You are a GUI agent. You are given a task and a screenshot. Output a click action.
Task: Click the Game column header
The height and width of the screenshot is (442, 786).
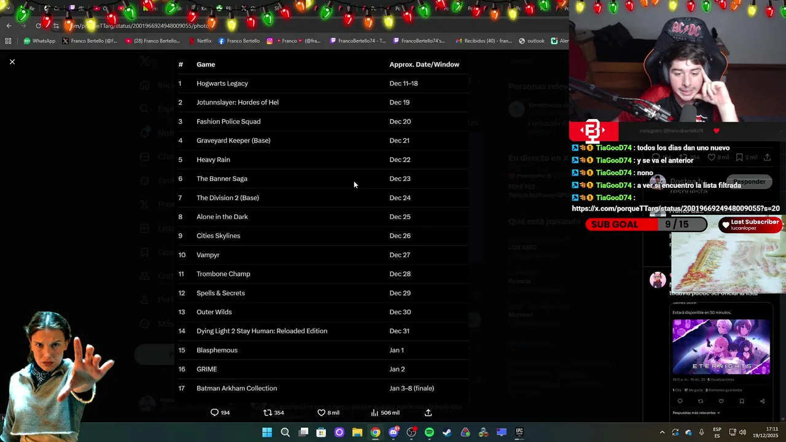(206, 64)
